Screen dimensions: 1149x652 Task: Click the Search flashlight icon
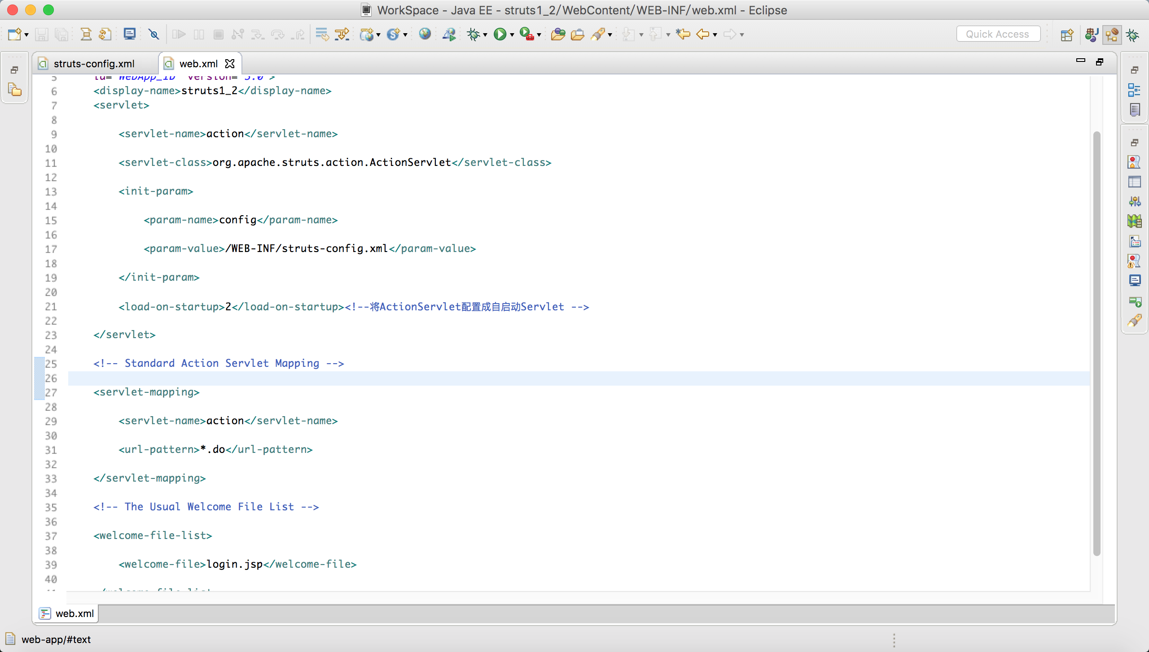point(598,35)
